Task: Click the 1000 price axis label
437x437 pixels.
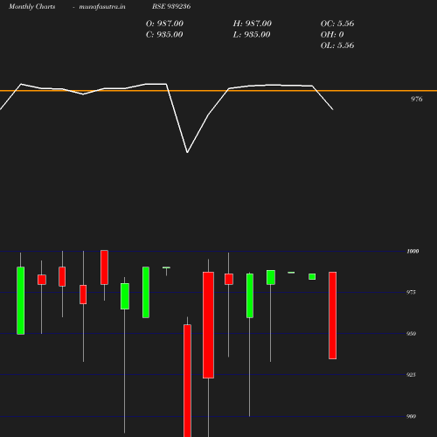Action: coord(413,251)
